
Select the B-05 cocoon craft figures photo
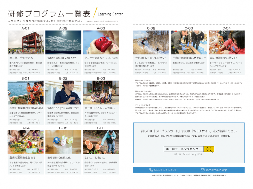(x=63, y=142)
